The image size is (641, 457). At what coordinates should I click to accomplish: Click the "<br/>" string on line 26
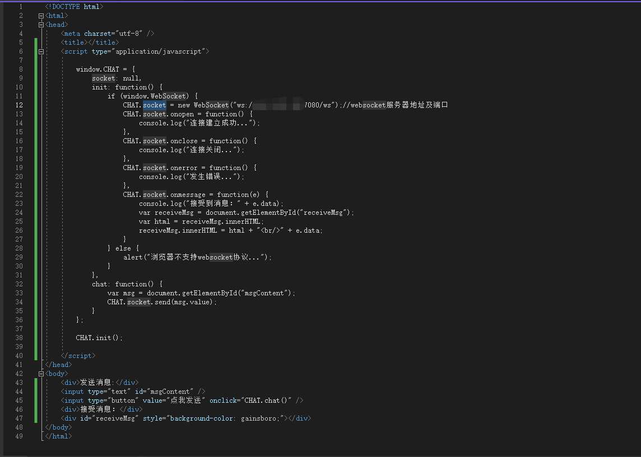270,230
